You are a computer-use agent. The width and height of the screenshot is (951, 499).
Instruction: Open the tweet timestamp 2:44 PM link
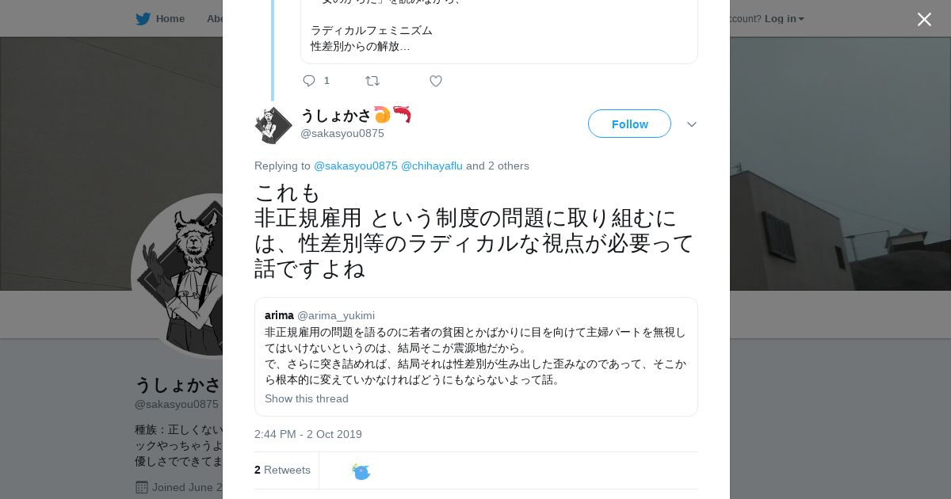coord(308,434)
